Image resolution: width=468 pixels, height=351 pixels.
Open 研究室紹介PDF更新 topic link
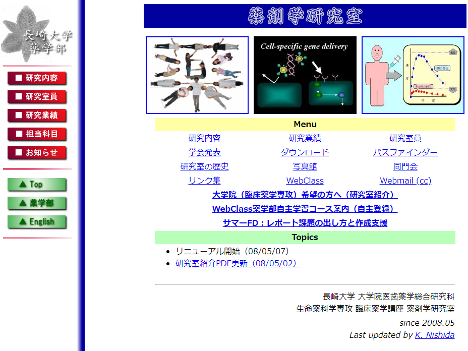238,263
